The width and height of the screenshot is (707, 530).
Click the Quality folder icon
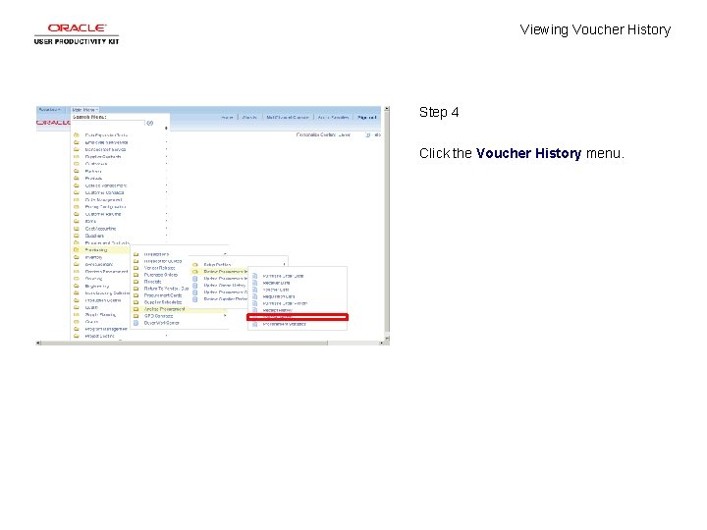point(77,307)
